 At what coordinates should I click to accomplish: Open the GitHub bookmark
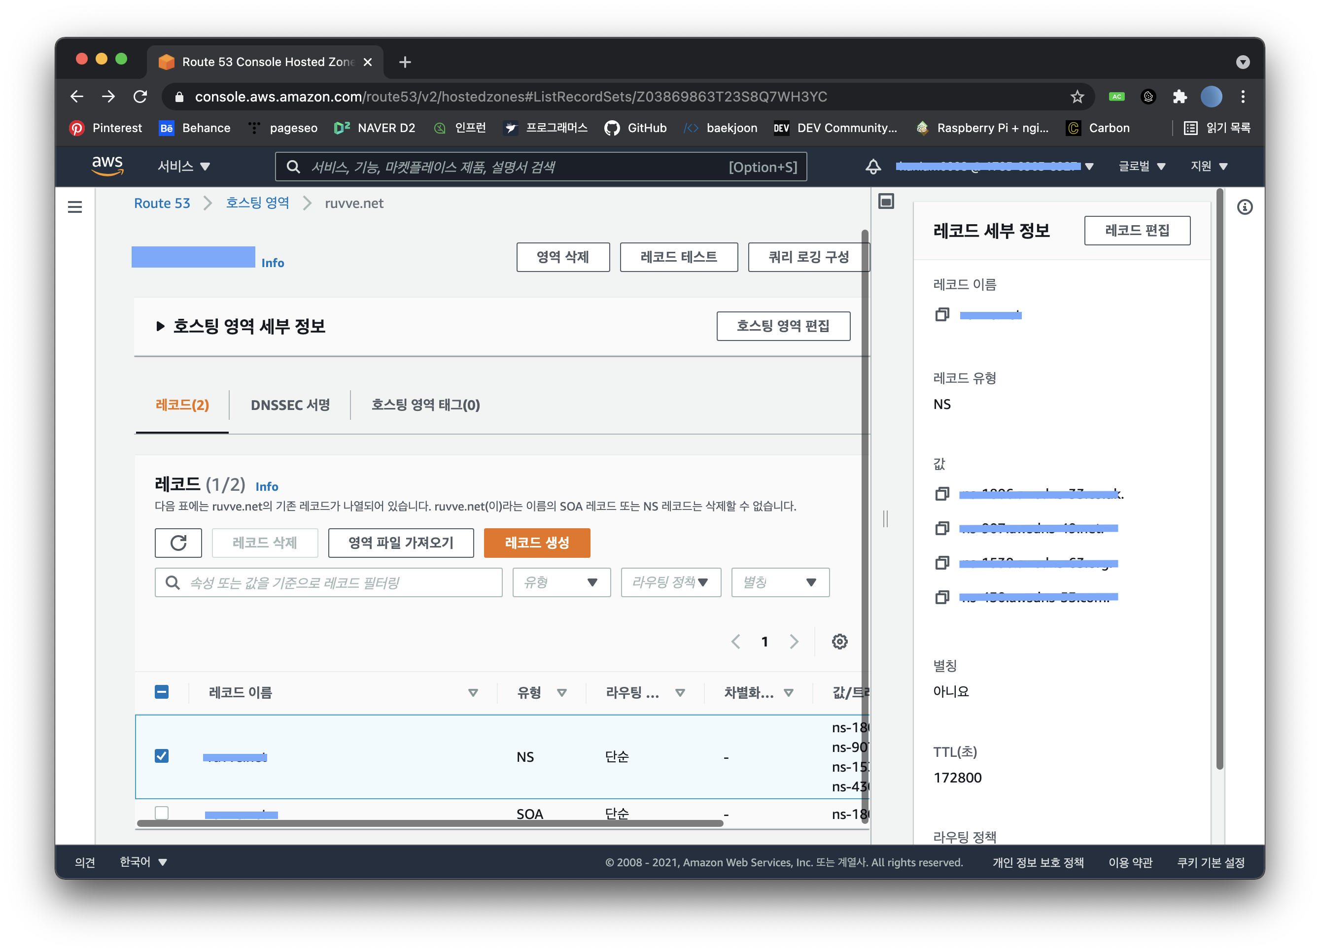click(x=635, y=128)
